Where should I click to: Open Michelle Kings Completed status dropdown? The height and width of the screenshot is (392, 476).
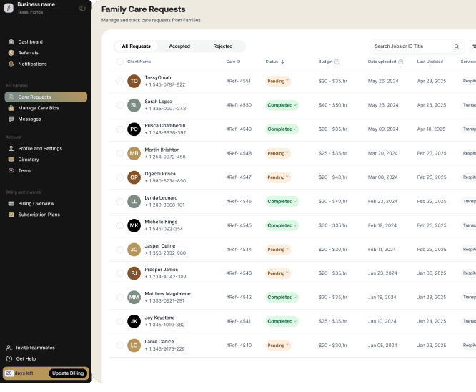(x=282, y=225)
